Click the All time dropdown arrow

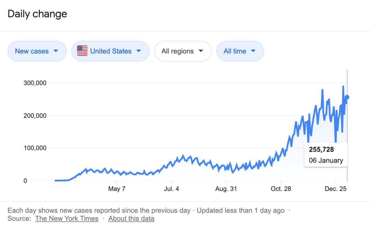pos(253,51)
